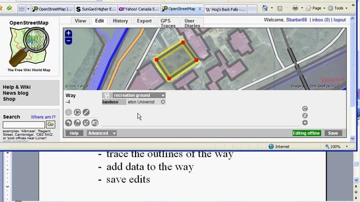
Task: Toggle the Editing offline indicator
Action: pos(306,133)
